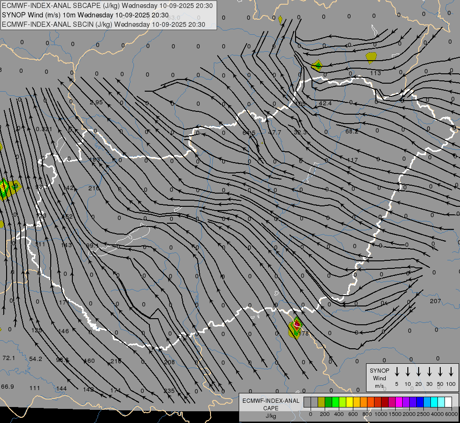Select the yellow swatch in CAPE legend
The image size is (460, 423).
coord(350,402)
